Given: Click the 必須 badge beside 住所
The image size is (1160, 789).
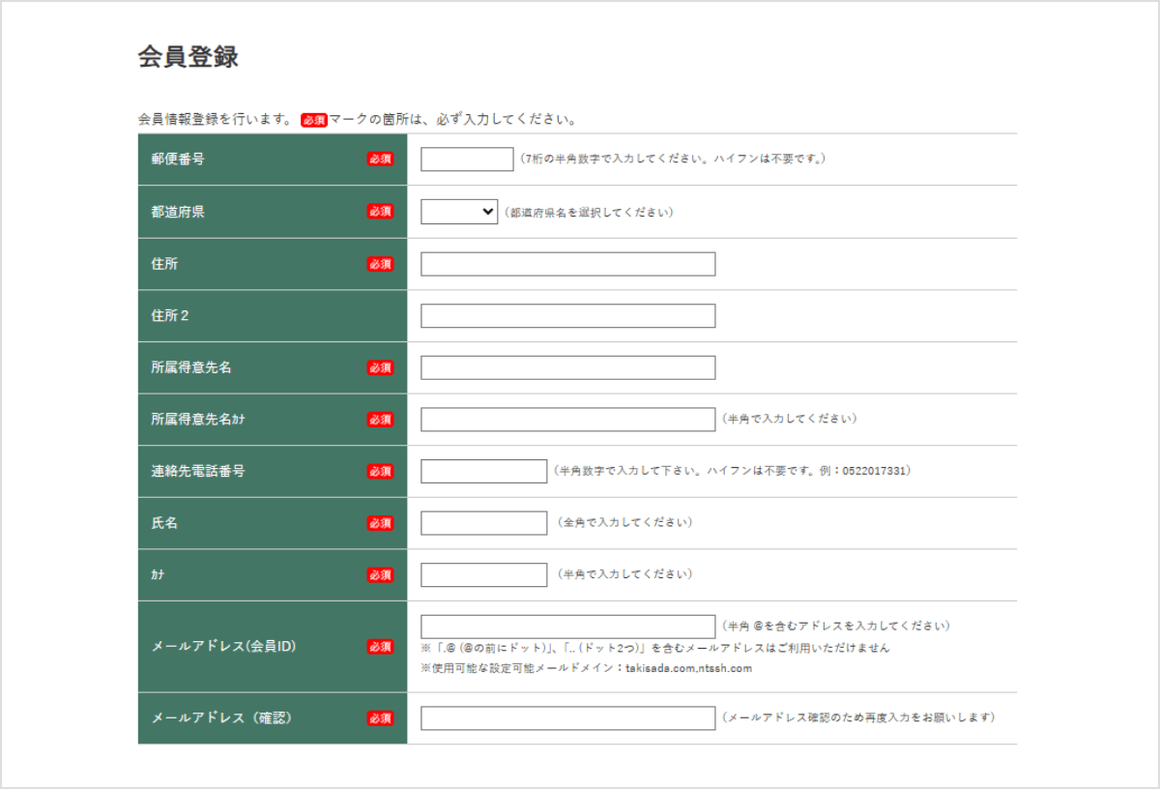Looking at the screenshot, I should coord(380,263).
